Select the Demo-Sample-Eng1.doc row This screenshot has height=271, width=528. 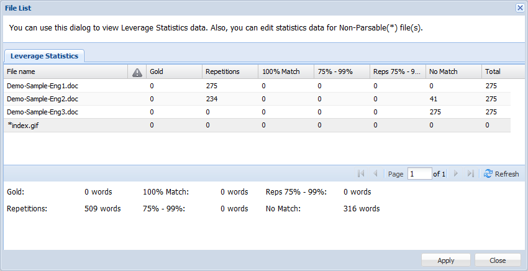[x=42, y=86]
